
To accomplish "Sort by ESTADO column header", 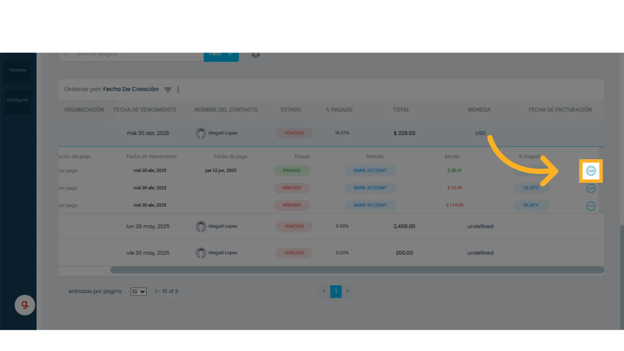I will [291, 110].
